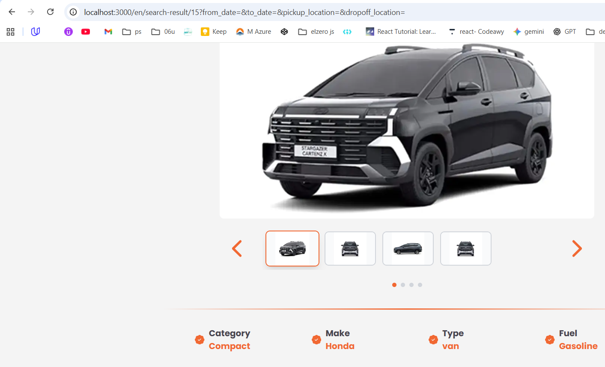Screen dimensions: 605x367
Task: Show next thumbnails with right orange chevron
Action: 577,249
